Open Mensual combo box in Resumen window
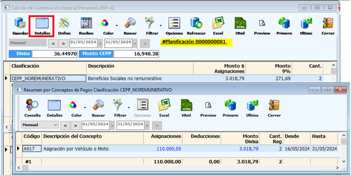This screenshot has width=351, height=175. (x=40, y=125)
